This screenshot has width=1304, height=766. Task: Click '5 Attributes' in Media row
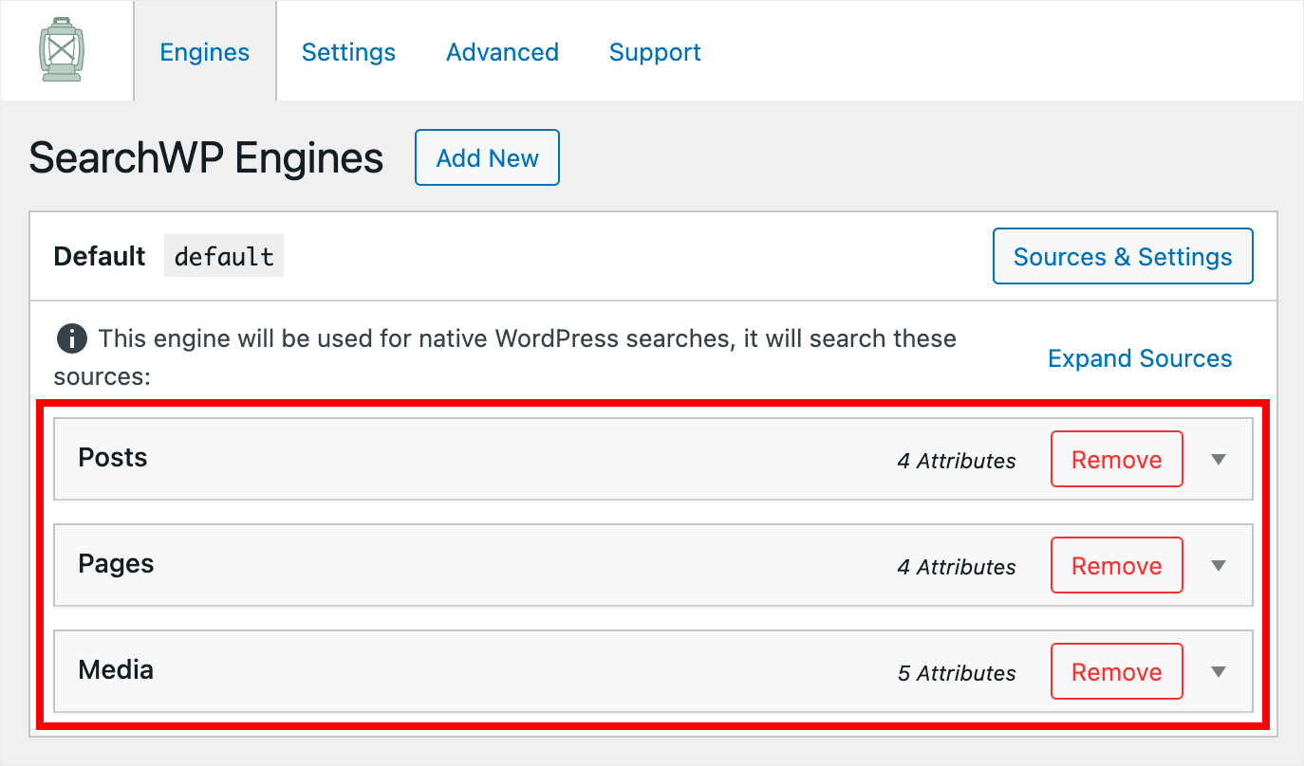point(957,673)
